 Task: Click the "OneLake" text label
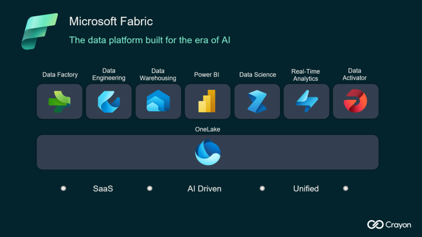(x=208, y=129)
